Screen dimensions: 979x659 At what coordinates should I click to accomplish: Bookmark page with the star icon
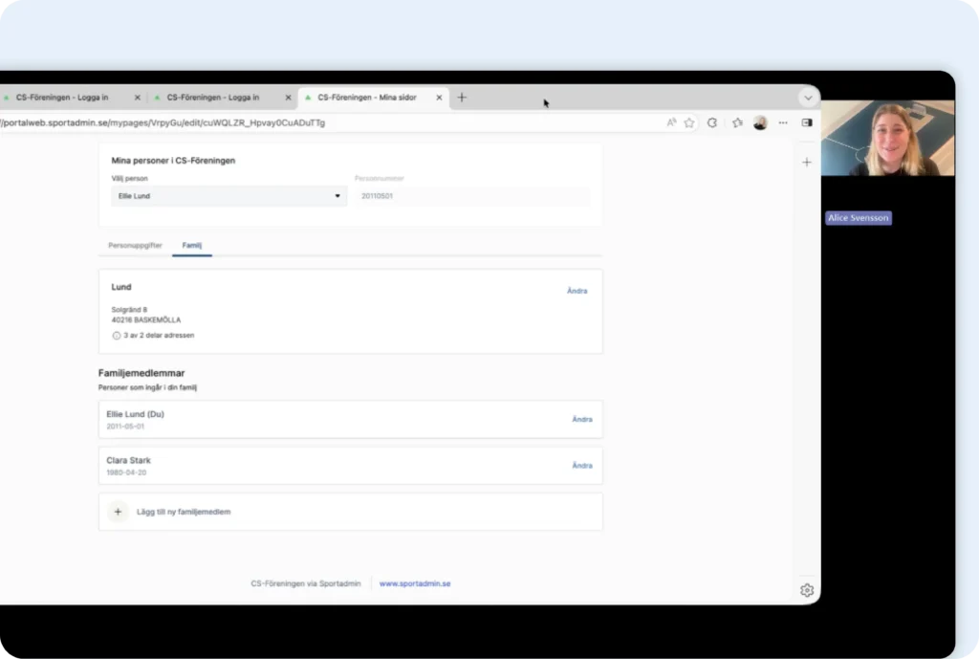tap(689, 122)
